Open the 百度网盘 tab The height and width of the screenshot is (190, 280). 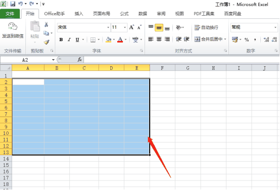(x=232, y=14)
